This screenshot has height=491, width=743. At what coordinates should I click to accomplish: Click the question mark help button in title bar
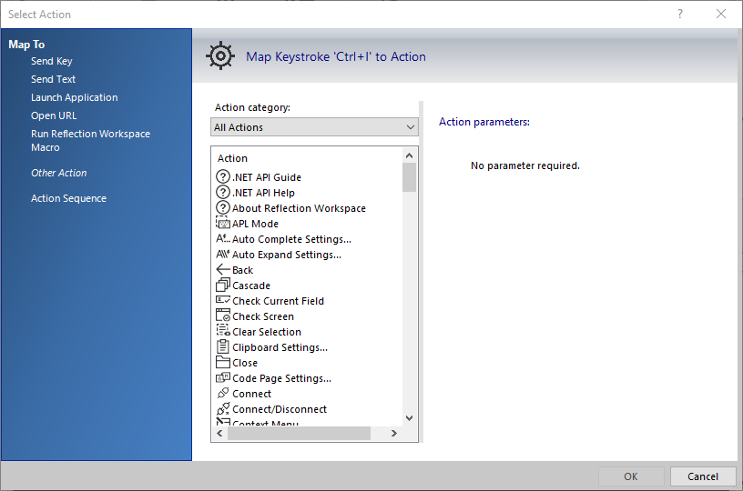pyautogui.click(x=680, y=14)
